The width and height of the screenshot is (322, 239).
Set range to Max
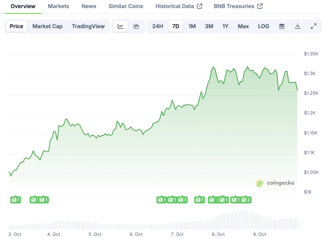point(243,26)
